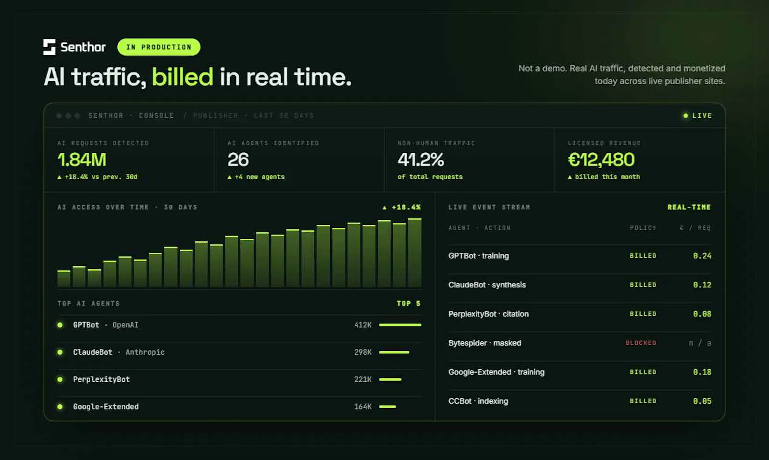769x460 pixels.
Task: Click the 0.18 price value
Action: [702, 372]
